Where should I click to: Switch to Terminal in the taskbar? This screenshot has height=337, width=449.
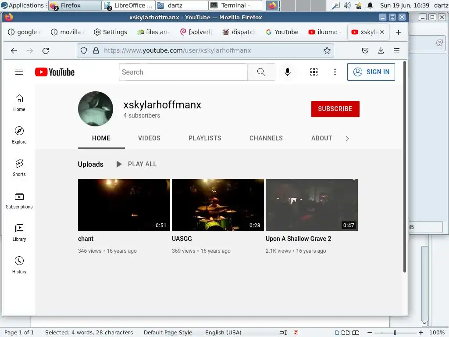[235, 5]
